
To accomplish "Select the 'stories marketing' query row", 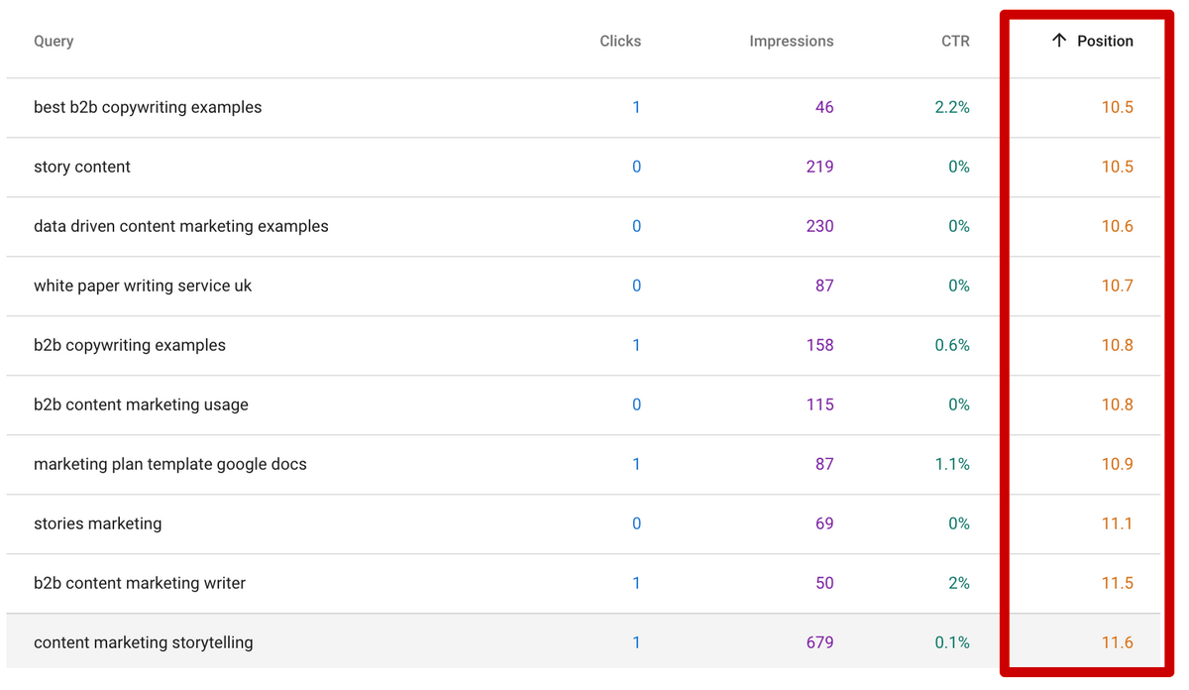I will point(97,523).
